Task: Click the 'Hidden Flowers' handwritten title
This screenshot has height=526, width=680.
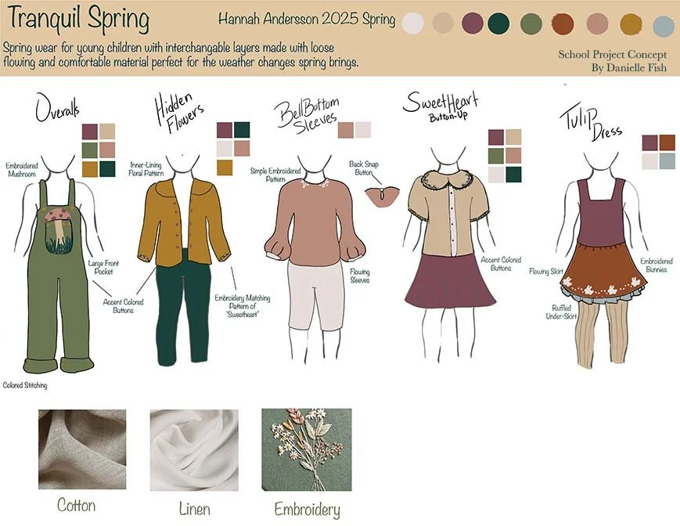Action: click(178, 112)
